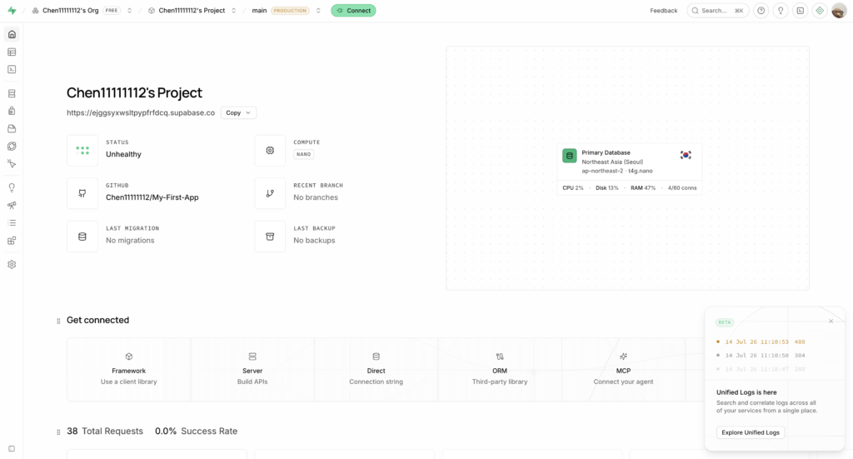The height and width of the screenshot is (459, 853).
Task: Open the Storage sidebar icon
Action: [x=12, y=129]
